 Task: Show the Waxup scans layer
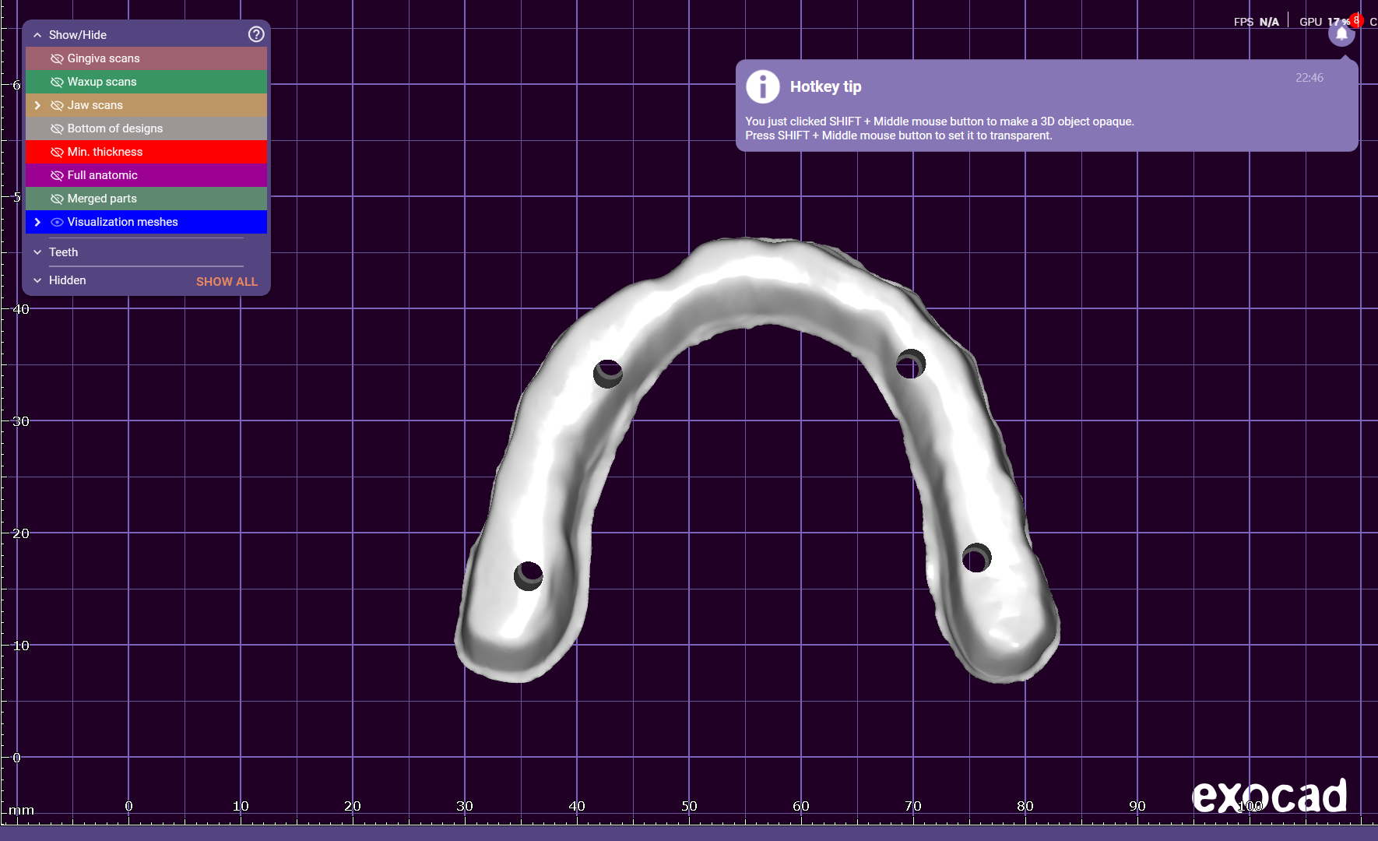pyautogui.click(x=57, y=82)
